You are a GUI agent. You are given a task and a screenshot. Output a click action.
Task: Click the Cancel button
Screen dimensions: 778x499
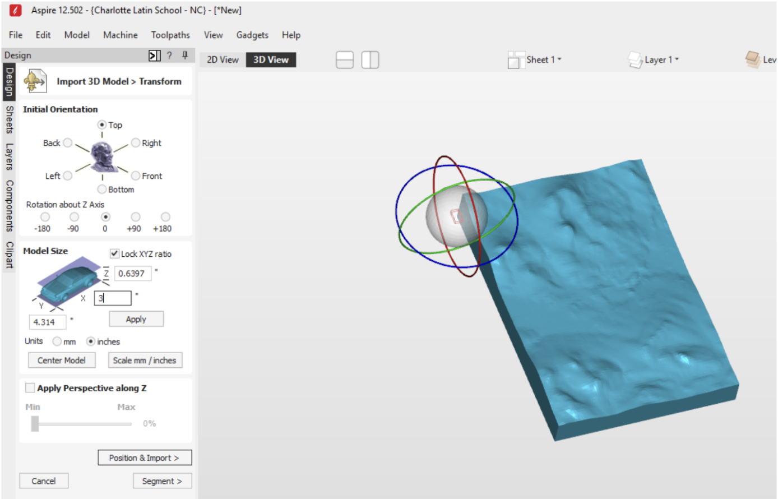click(x=44, y=481)
